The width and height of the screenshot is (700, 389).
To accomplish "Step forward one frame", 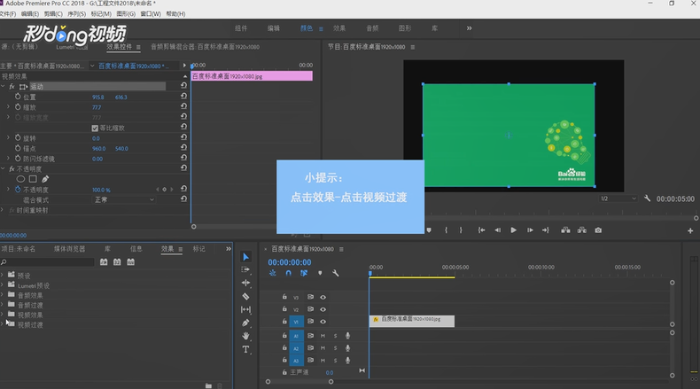I will tap(530, 230).
